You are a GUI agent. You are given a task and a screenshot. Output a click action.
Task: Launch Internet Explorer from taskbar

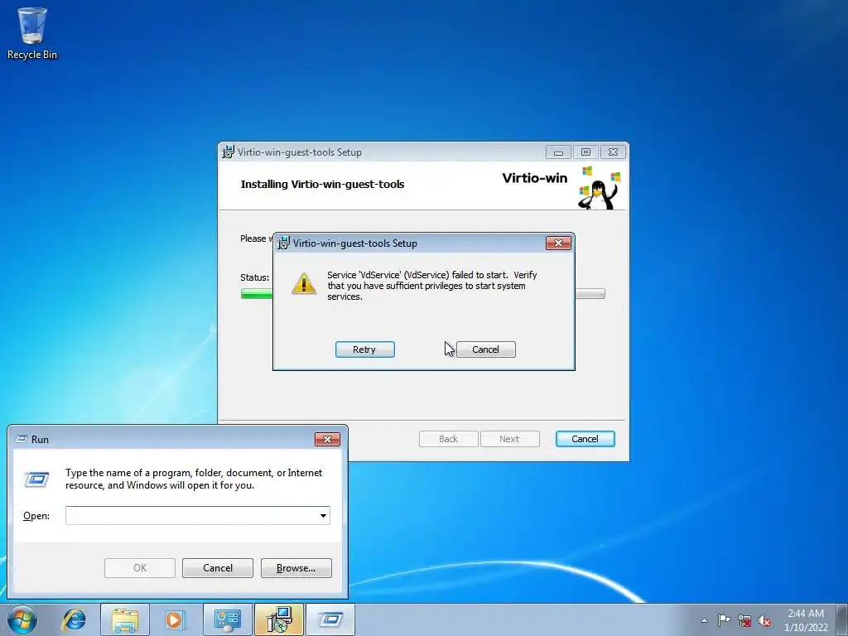click(x=74, y=619)
